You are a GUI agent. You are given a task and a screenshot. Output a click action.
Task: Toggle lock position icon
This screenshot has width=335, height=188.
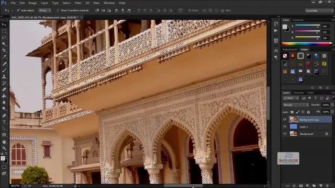[303, 112]
